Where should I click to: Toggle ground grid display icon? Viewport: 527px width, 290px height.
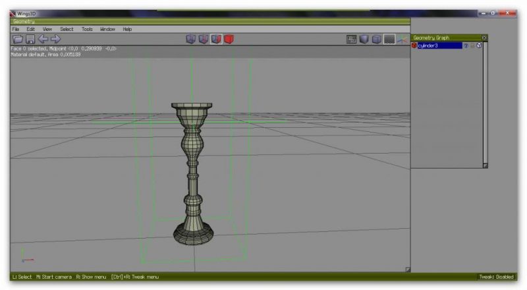pyautogui.click(x=389, y=40)
